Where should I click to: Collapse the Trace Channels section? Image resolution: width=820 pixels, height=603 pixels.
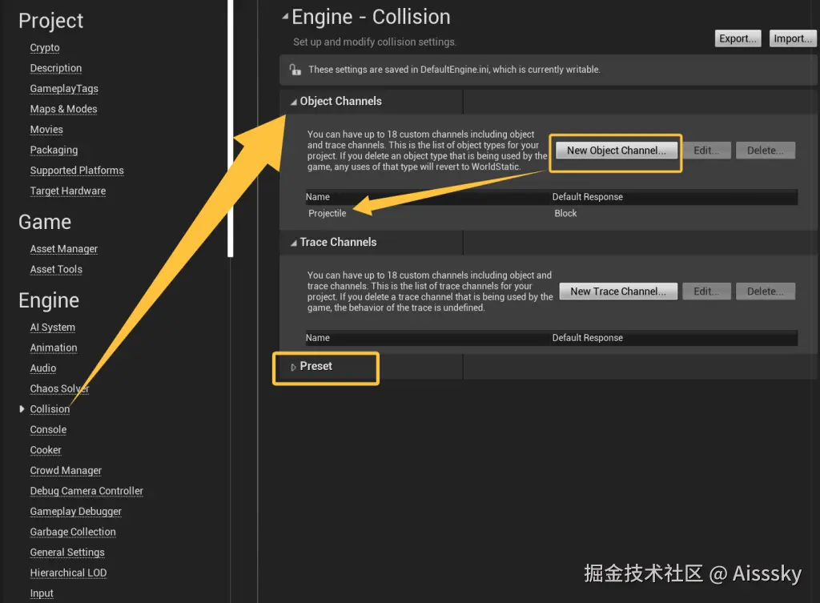[294, 243]
